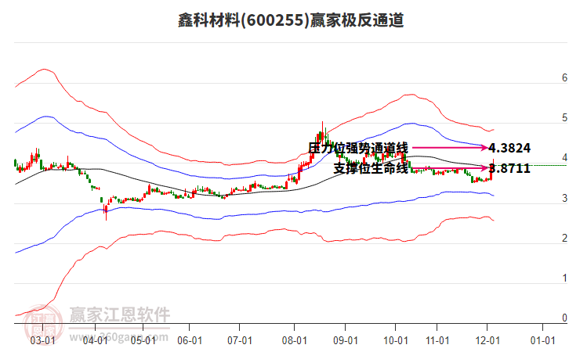Select the 压力位强势通道线 label

point(358,148)
